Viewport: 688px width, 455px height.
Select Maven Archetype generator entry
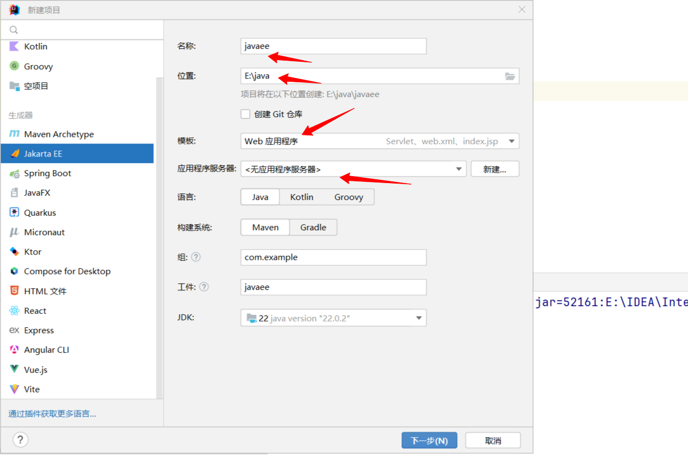[77, 134]
